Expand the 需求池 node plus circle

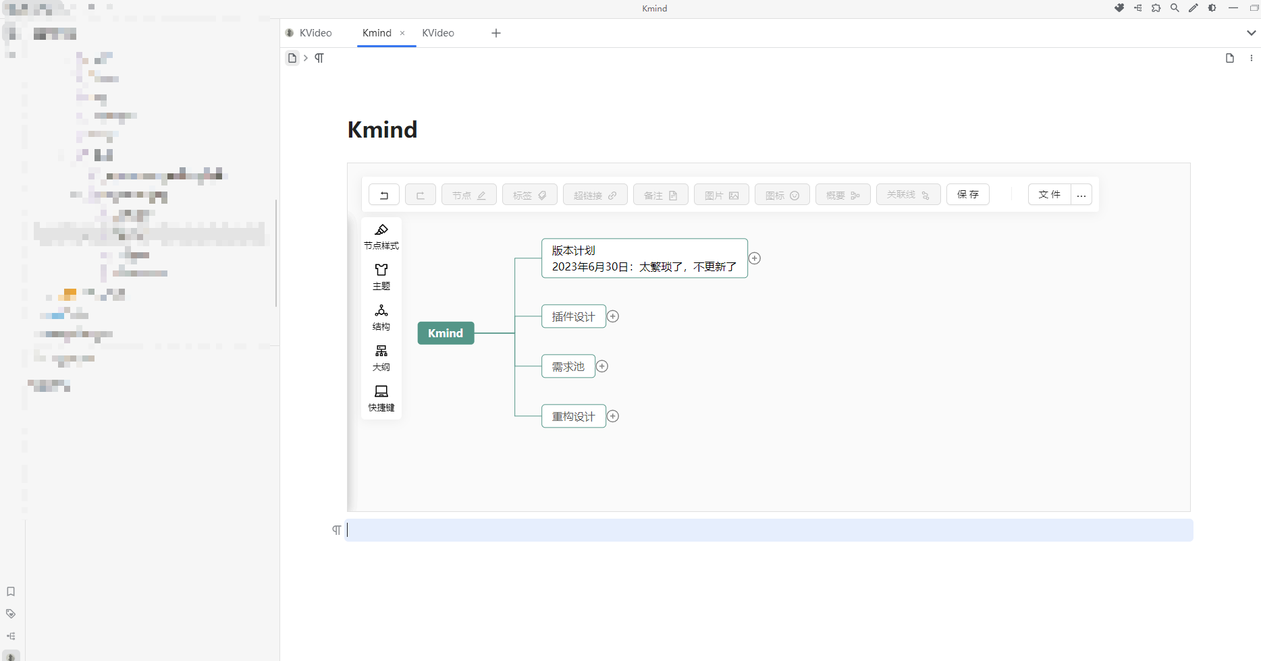point(602,366)
